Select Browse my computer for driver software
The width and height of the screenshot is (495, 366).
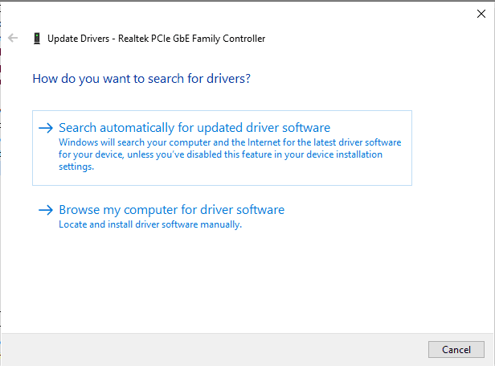[x=171, y=210]
